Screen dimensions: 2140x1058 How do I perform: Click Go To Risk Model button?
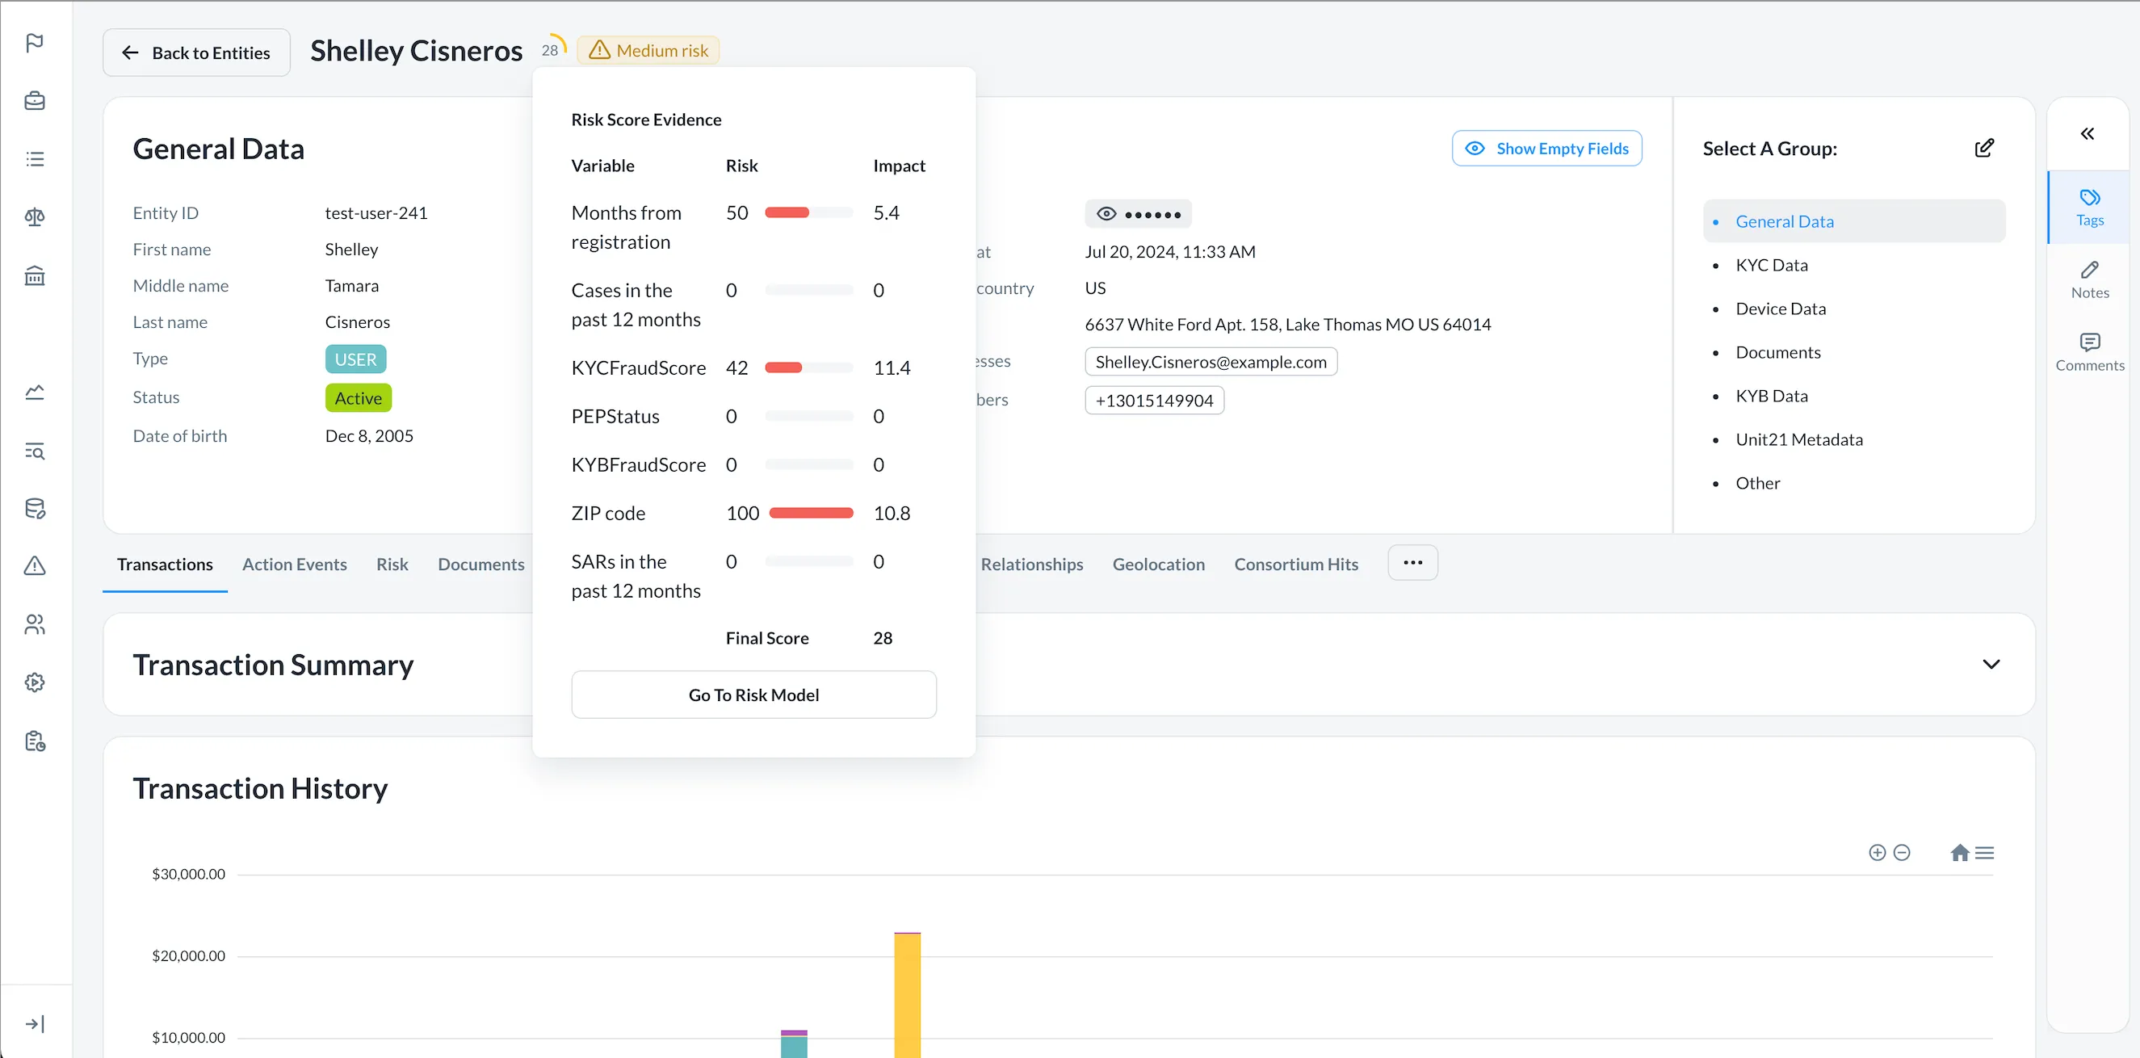point(753,695)
